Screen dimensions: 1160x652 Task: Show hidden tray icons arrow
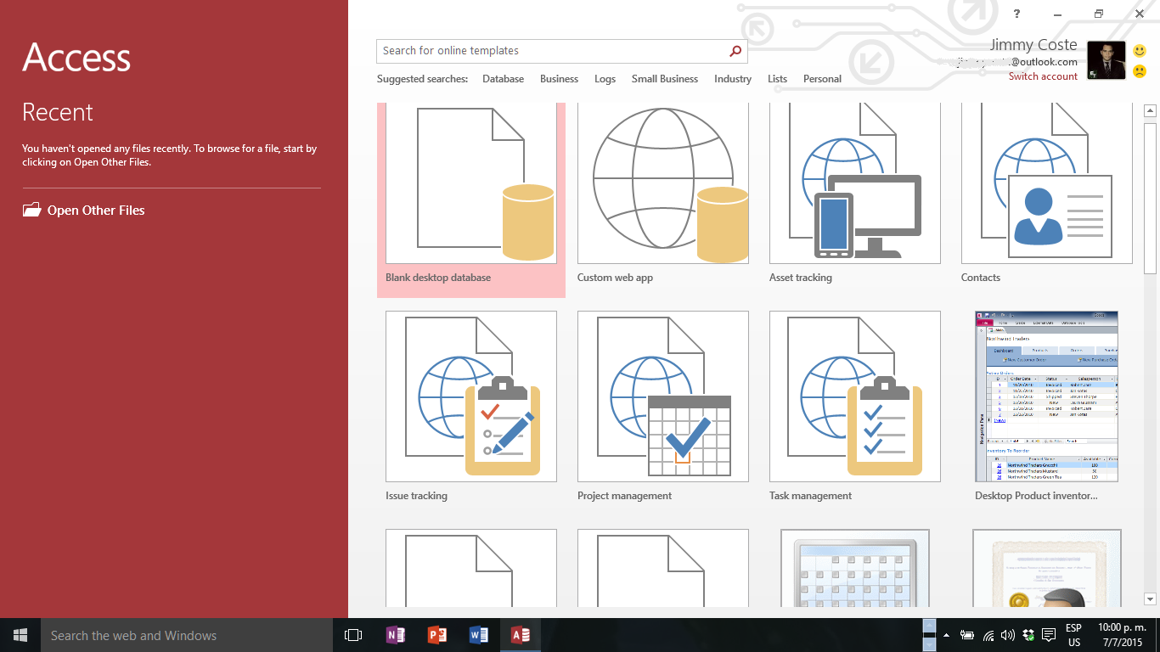point(947,635)
